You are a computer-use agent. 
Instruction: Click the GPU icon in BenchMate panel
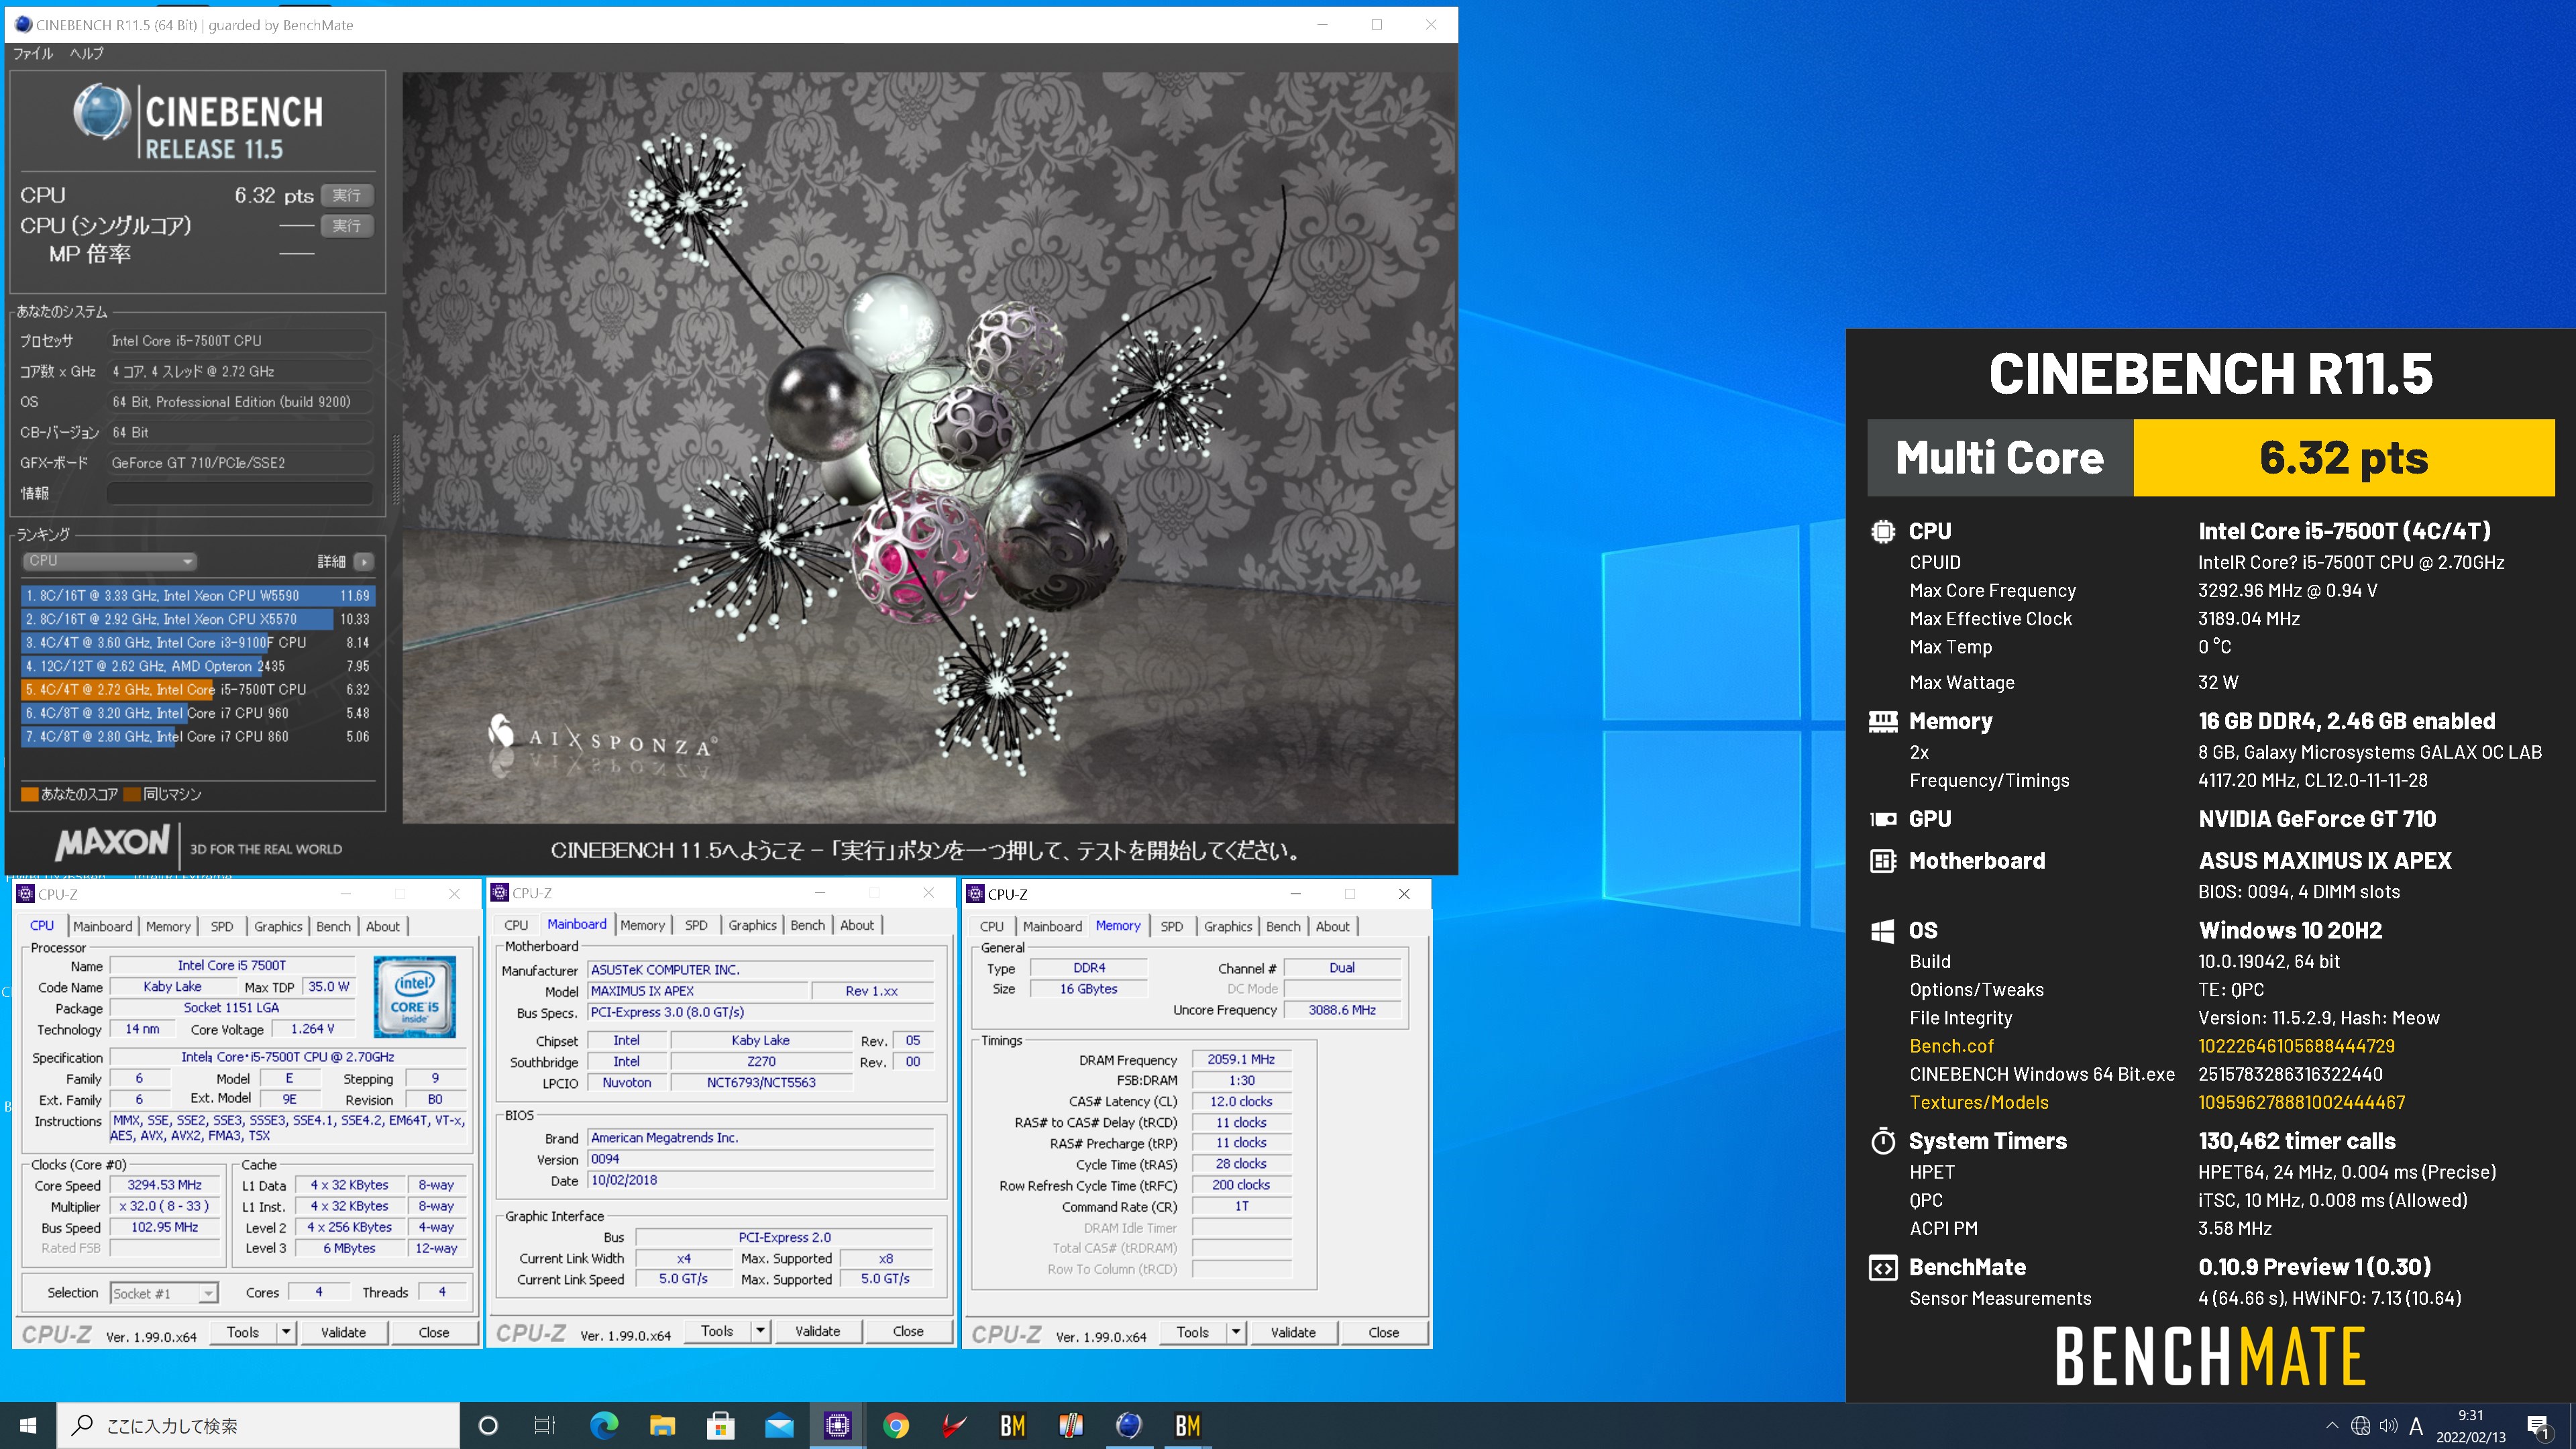point(1883,819)
